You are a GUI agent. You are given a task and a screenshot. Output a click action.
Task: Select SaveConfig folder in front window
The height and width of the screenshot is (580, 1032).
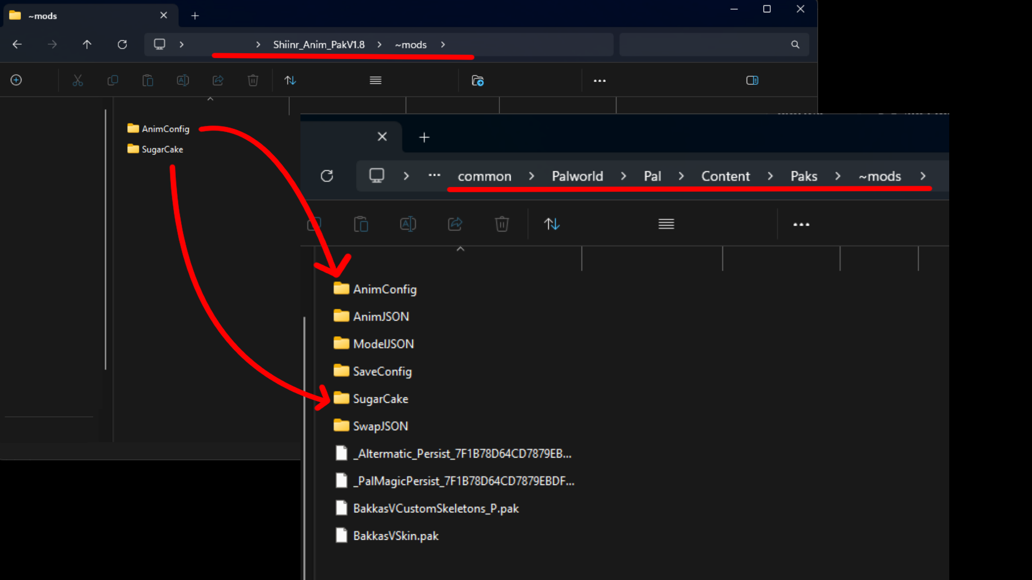(x=372, y=371)
